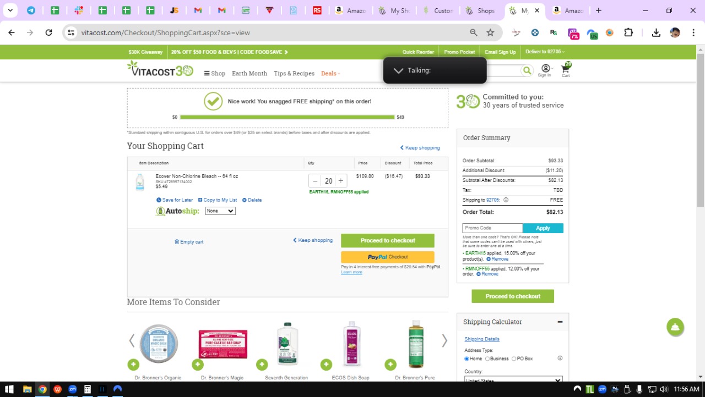Click the yellow PayPal Checkout button
This screenshot has width=705, height=397.
point(388,257)
